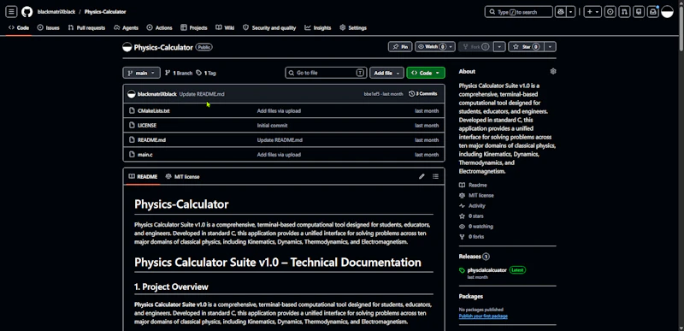Open the Create new plus dropdown
This screenshot has height=331, width=684.
coord(593,12)
